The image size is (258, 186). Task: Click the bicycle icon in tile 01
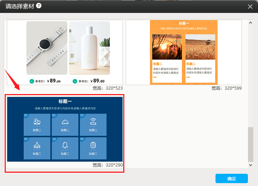click(x=37, y=121)
